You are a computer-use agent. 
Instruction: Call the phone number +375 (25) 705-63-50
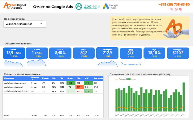[x=174, y=5]
